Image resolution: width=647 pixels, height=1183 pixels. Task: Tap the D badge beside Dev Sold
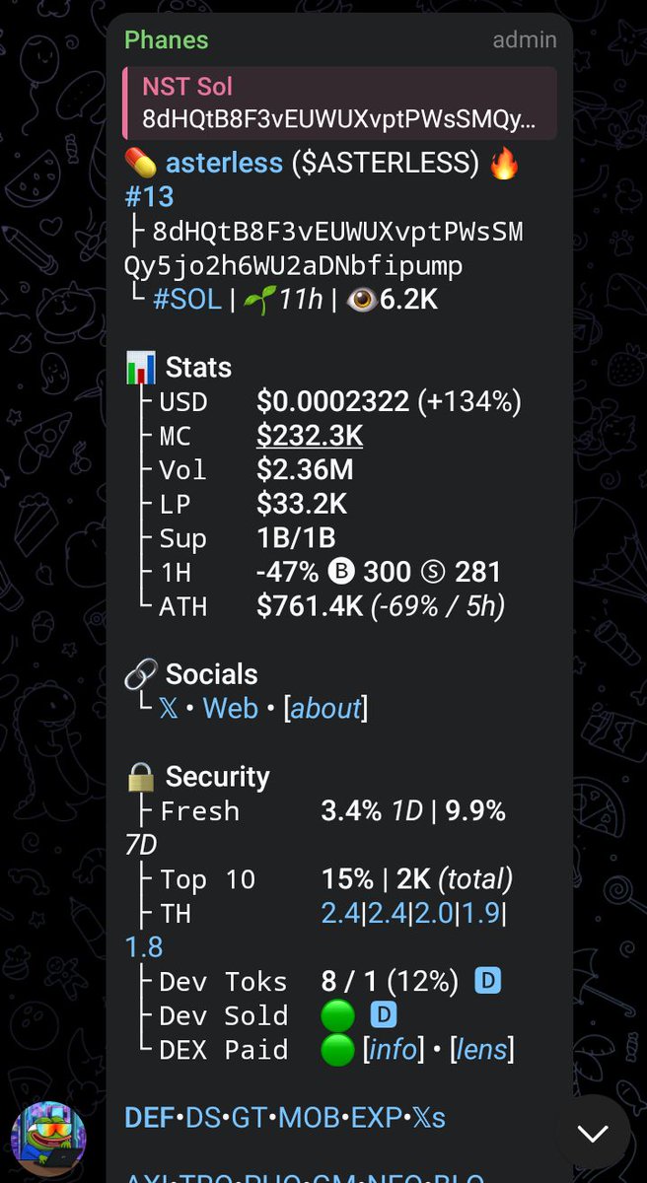coord(383,1014)
